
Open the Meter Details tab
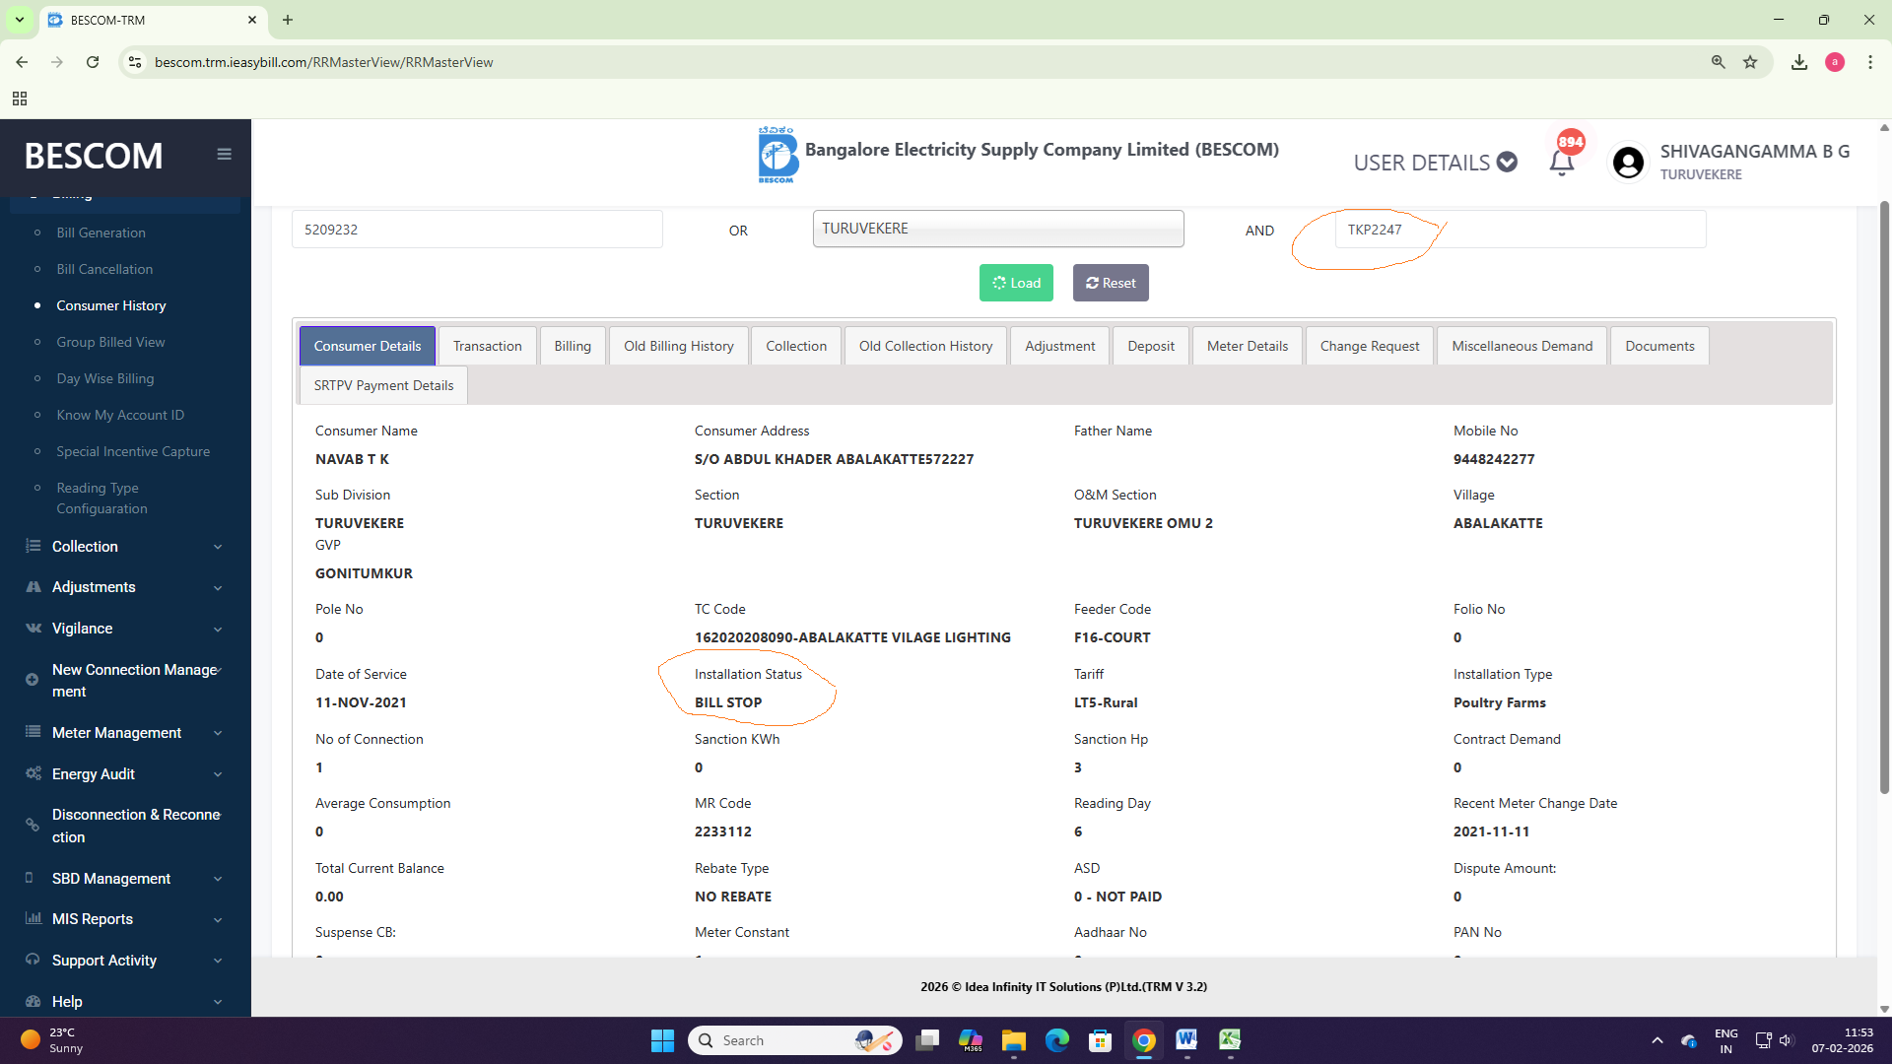coord(1248,346)
